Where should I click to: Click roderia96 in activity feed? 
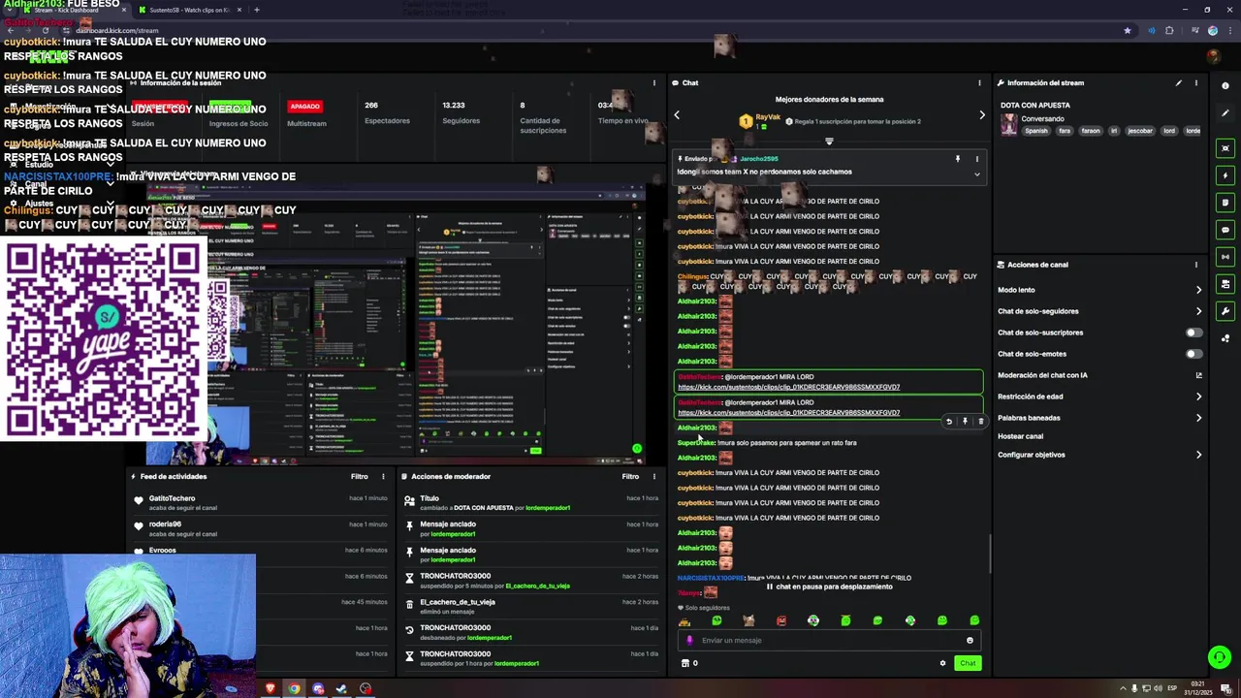[165, 524]
